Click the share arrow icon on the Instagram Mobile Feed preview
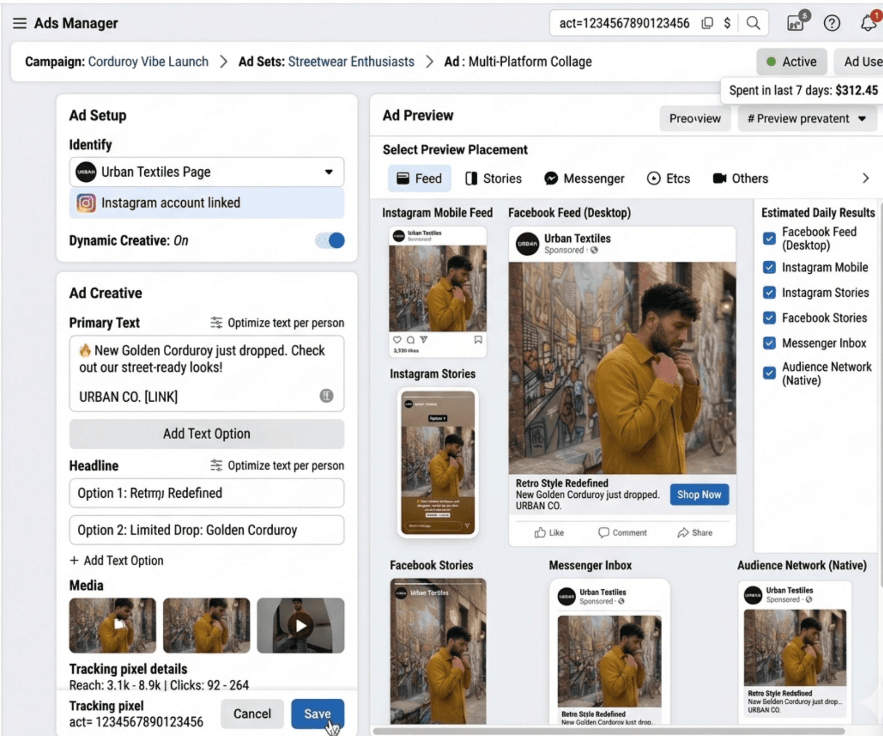Viewport: 883px width, 736px height. tap(424, 340)
